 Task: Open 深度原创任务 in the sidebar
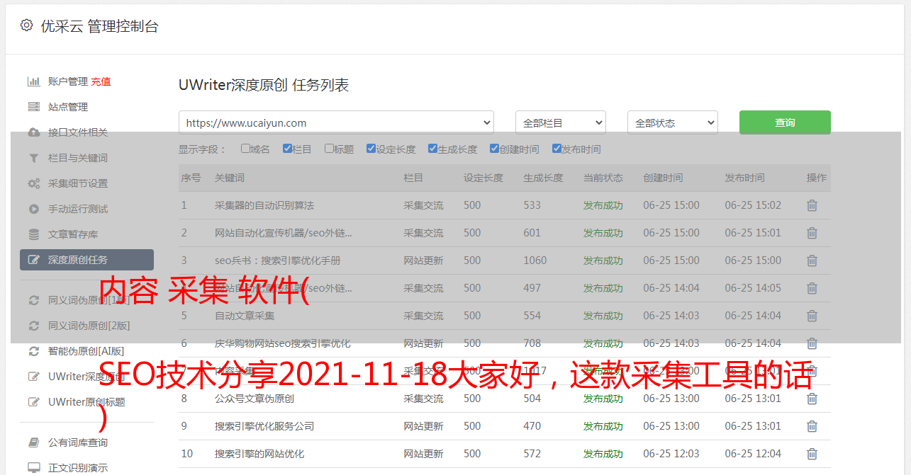point(86,260)
